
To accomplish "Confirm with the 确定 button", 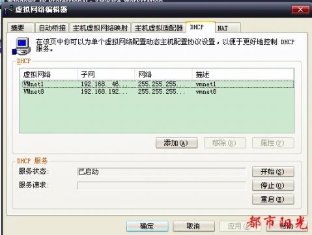I will (x=147, y=226).
